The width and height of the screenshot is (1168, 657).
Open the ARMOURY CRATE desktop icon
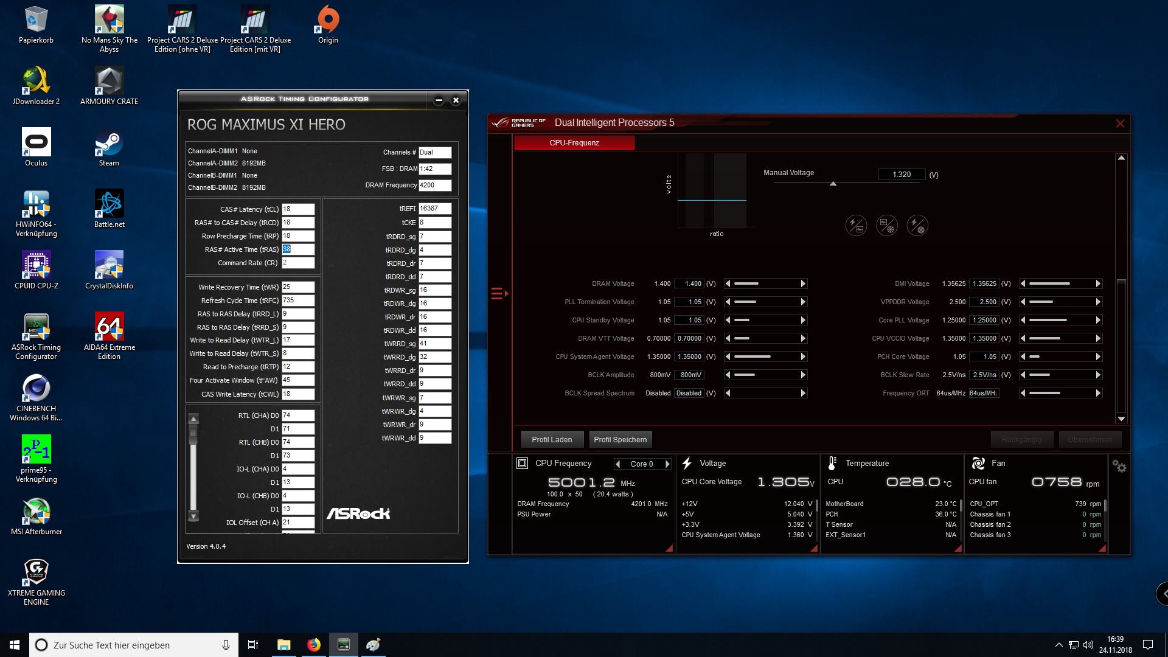point(109,86)
